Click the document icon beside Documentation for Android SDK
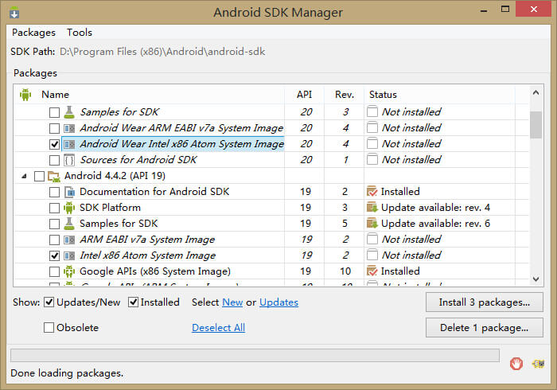 click(69, 192)
